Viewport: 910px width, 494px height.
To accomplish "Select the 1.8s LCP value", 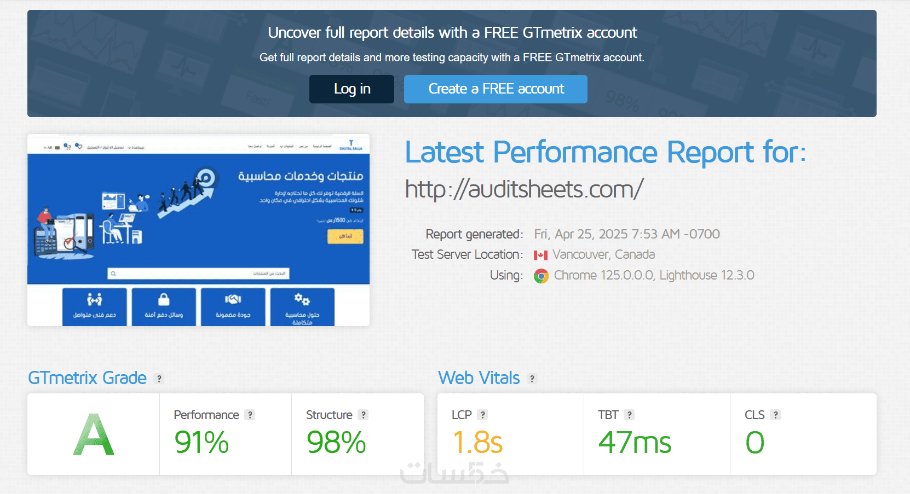I will click(477, 442).
